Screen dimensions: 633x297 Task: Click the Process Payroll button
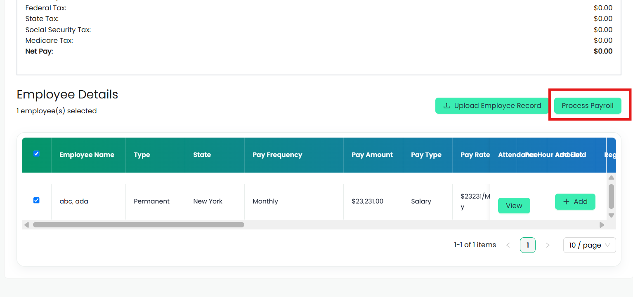tap(588, 106)
